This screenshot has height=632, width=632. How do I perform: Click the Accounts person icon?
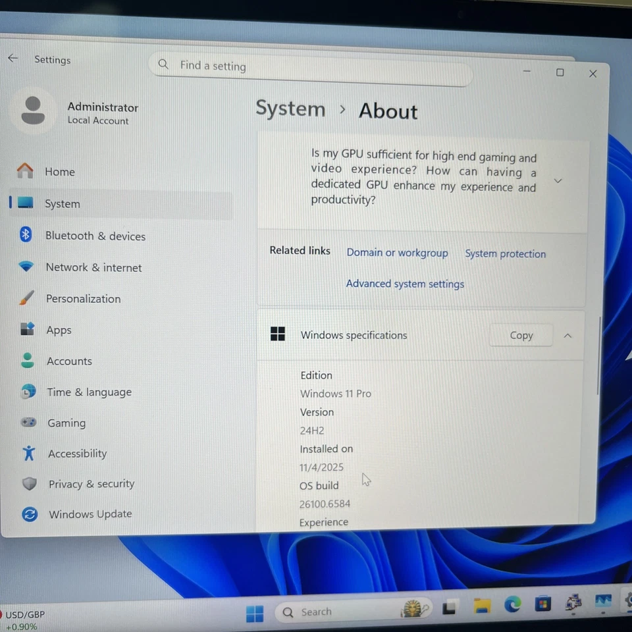28,360
